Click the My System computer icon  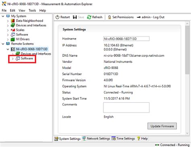(8, 16)
